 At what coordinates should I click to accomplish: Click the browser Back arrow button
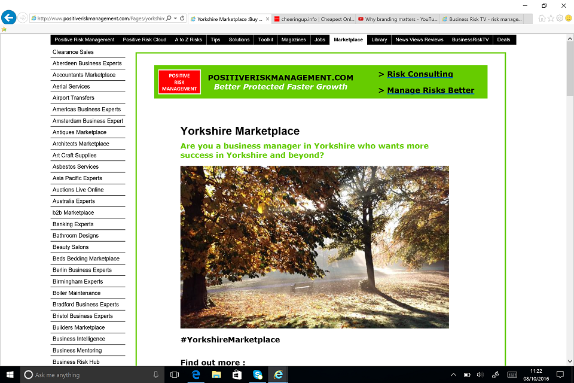(8, 18)
